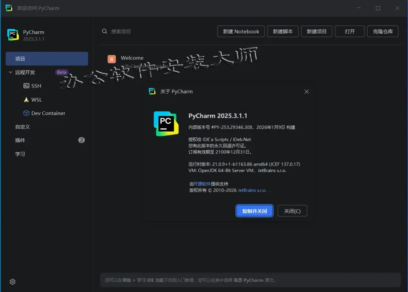Viewport: 408px width, 292px height.
Task: Click the search magnifier icon
Action: pyautogui.click(x=105, y=31)
